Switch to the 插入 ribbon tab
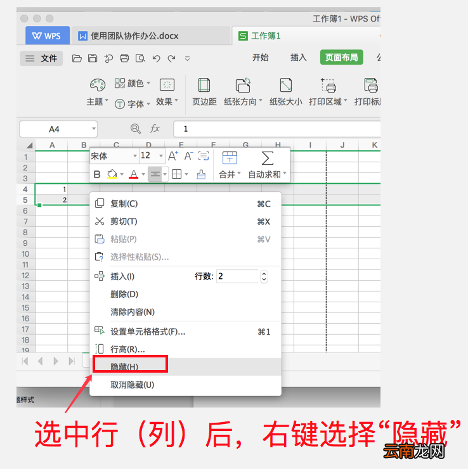The width and height of the screenshot is (468, 469). pyautogui.click(x=298, y=58)
